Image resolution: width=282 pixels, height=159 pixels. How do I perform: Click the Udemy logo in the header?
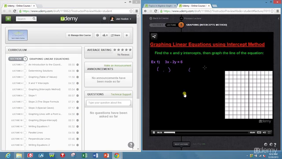tap(69, 19)
